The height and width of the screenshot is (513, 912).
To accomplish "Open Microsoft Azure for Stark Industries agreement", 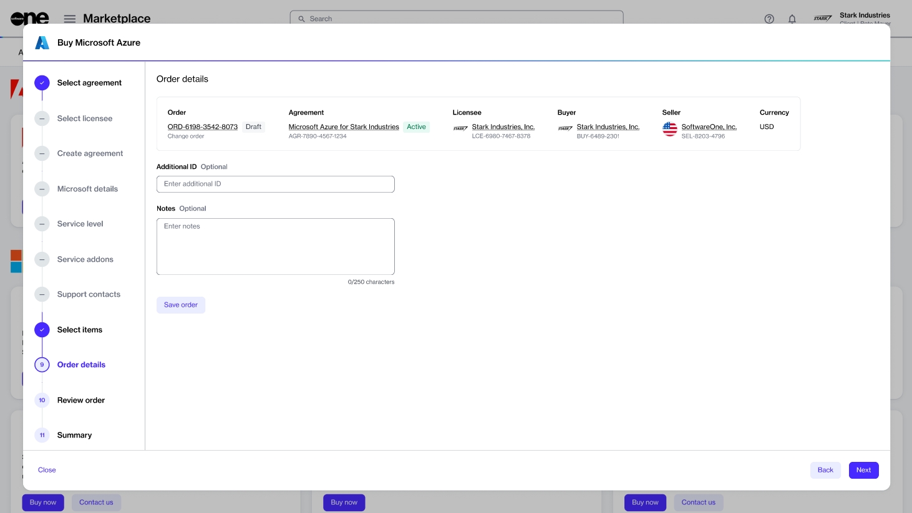I will pyautogui.click(x=343, y=127).
